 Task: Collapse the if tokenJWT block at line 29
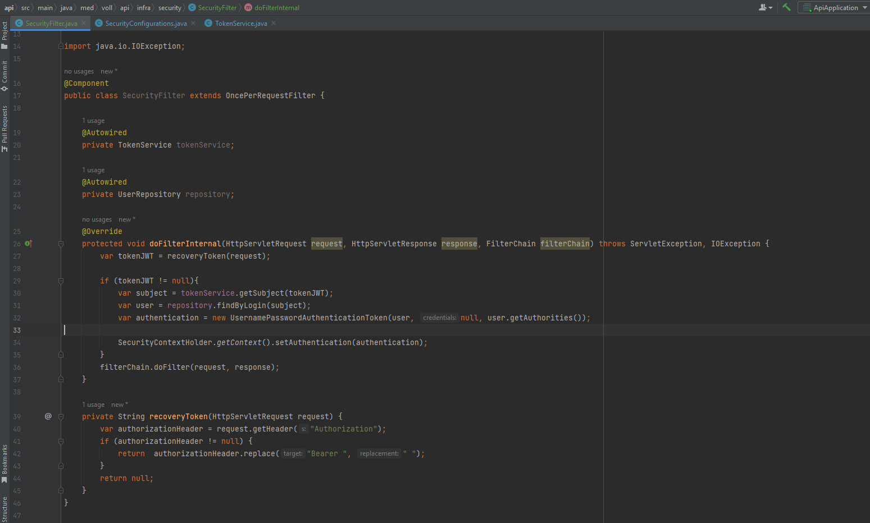61,281
